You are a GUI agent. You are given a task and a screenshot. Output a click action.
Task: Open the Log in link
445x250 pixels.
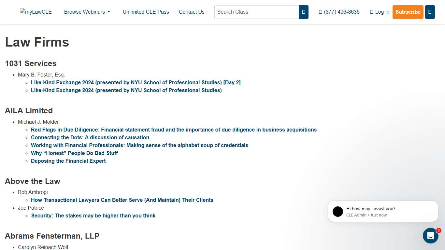(x=380, y=12)
